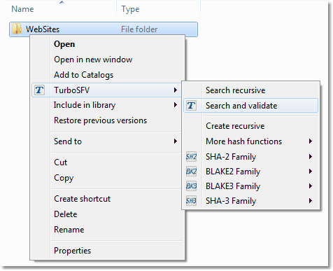333x271 pixels.
Task: Click the WebSites folder icon
Action: [17, 29]
